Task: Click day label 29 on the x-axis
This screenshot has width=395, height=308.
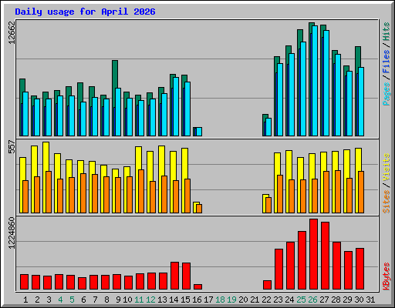Action: (x=347, y=300)
